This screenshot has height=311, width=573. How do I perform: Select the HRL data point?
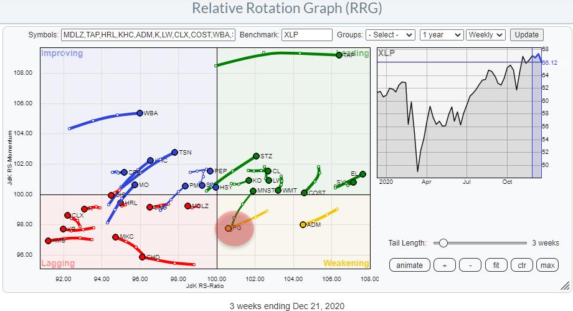[120, 203]
